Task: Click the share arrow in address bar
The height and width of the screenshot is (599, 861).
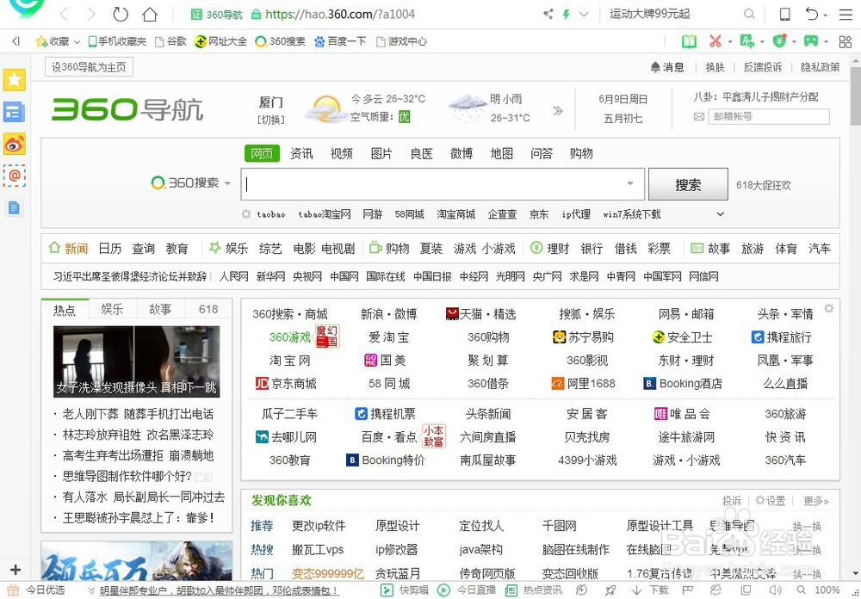Action: click(x=546, y=14)
